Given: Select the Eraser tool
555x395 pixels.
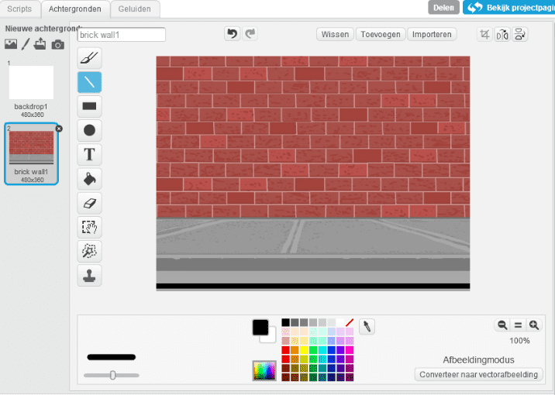Looking at the screenshot, I should pos(89,203).
